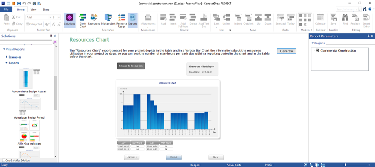Screen dimensions: 375x167
Task: Enable Only Installed Solutions checkbox
Action: (4, 160)
